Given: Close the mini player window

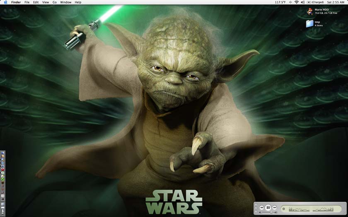Looking at the screenshot, I should [x=256, y=204].
